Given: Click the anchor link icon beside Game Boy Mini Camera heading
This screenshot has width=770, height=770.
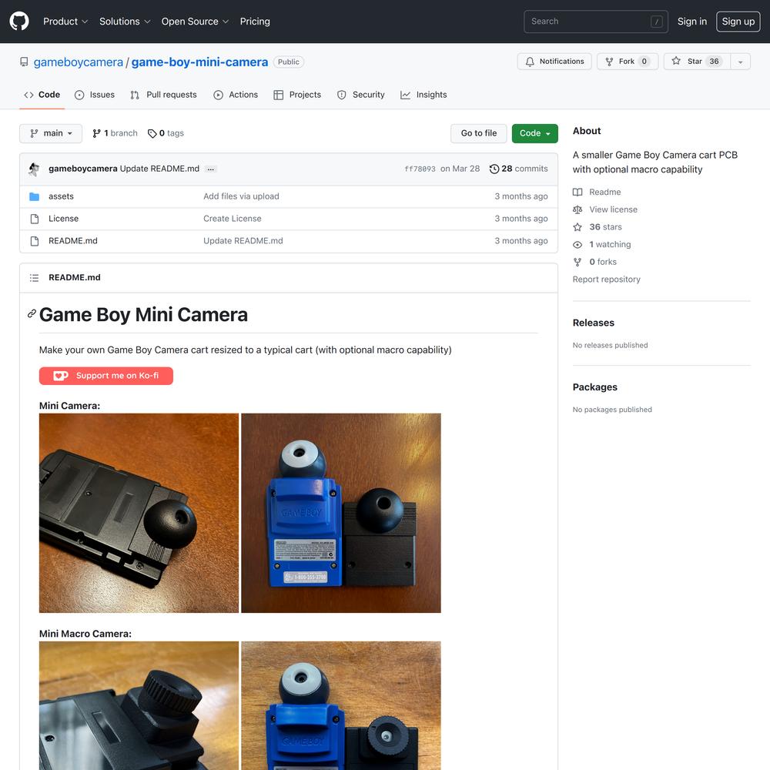Looking at the screenshot, I should pyautogui.click(x=32, y=314).
